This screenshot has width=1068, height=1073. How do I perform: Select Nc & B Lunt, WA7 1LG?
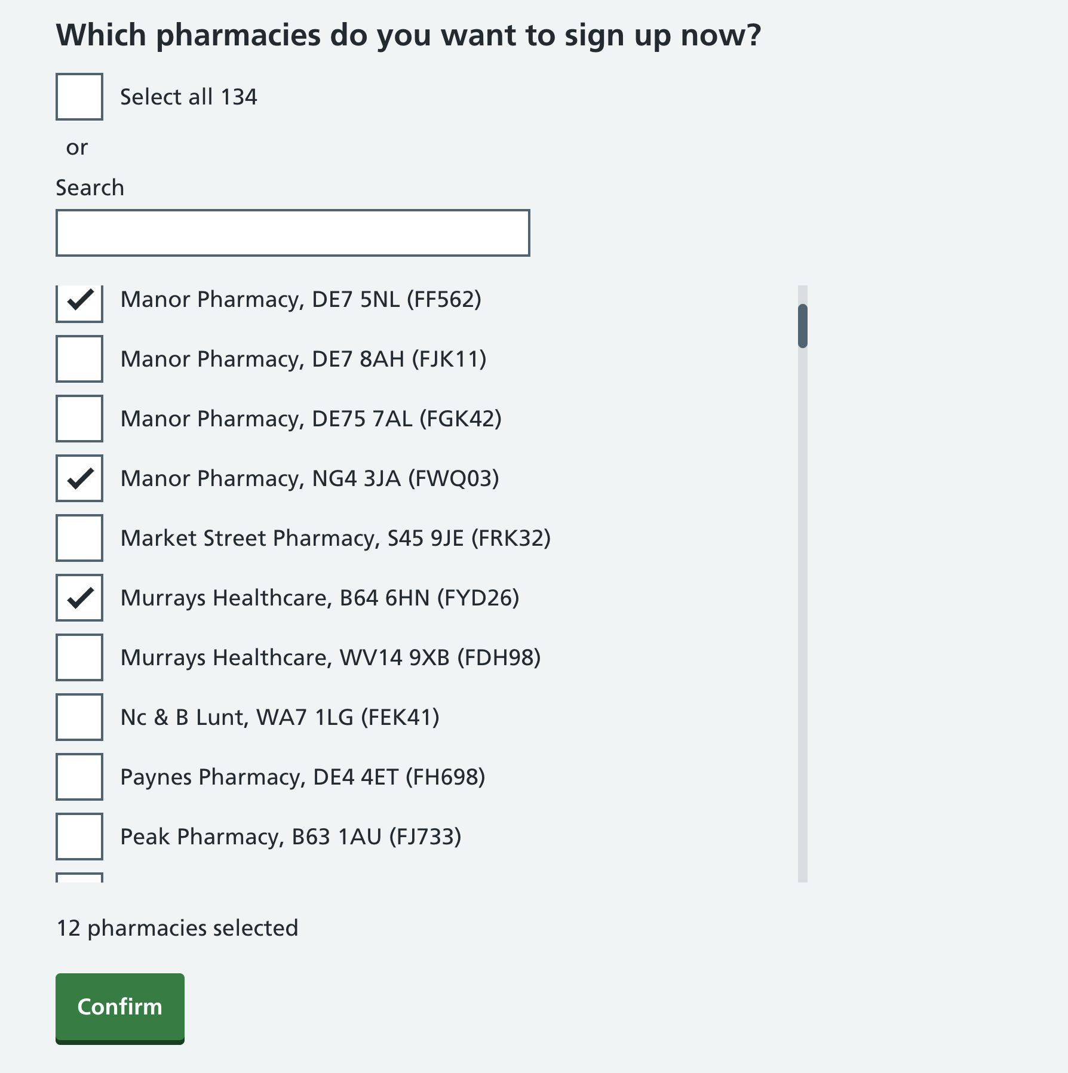[79, 718]
